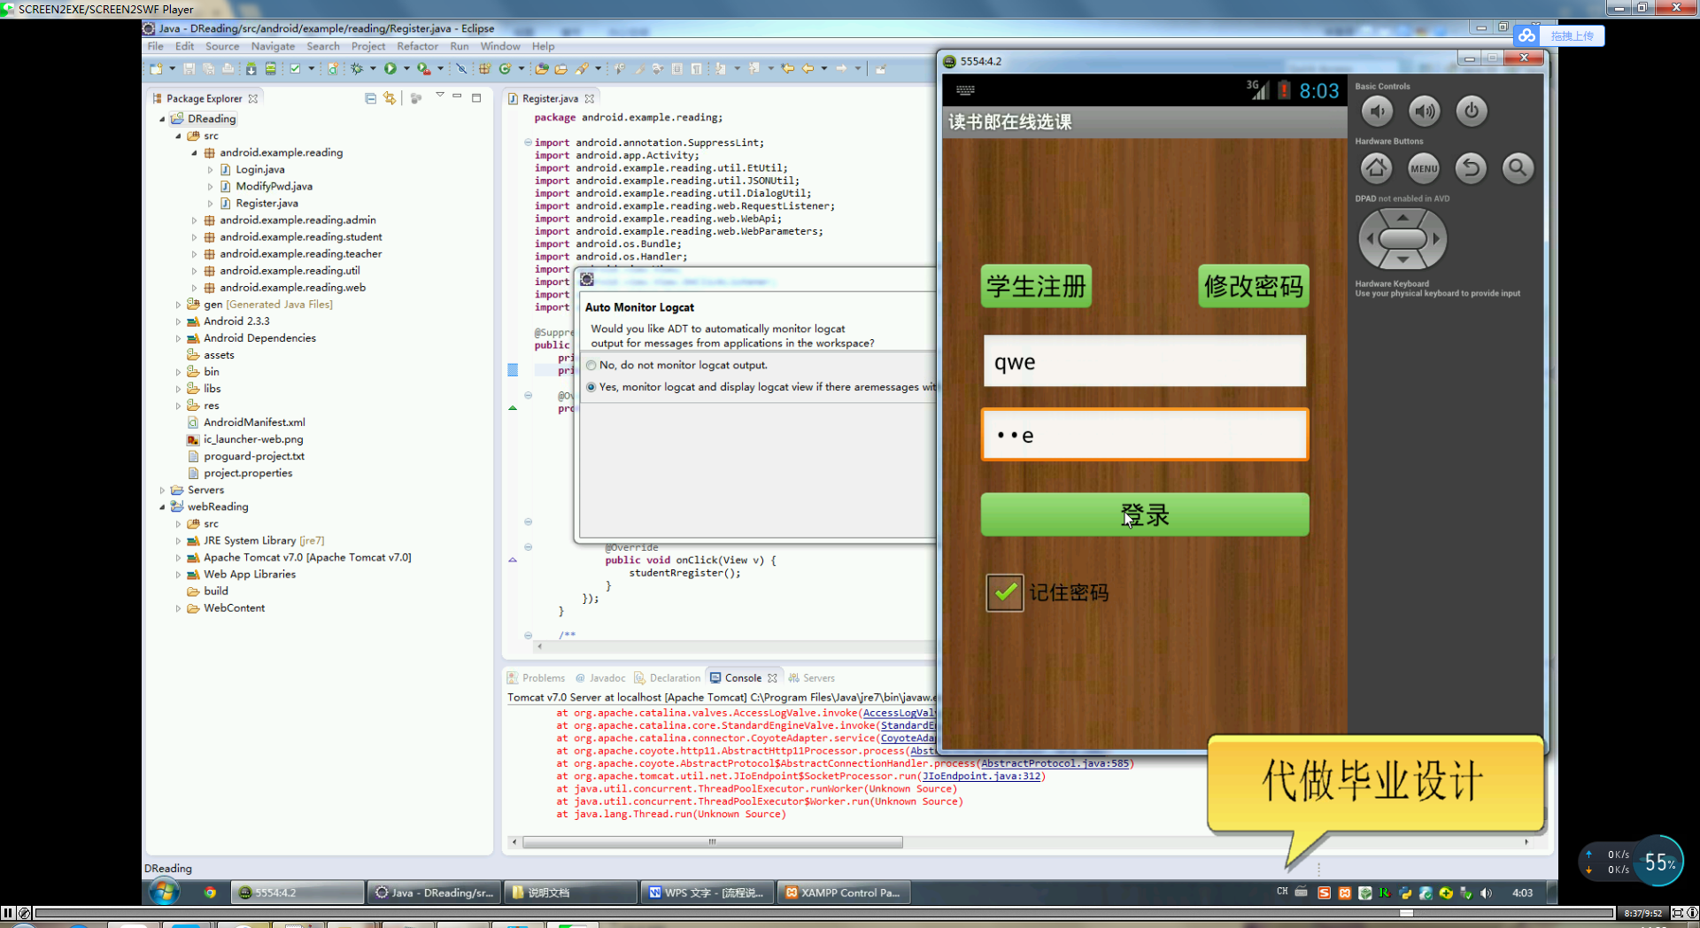The height and width of the screenshot is (928, 1700).
Task: Open the Window menu
Action: pyautogui.click(x=500, y=46)
